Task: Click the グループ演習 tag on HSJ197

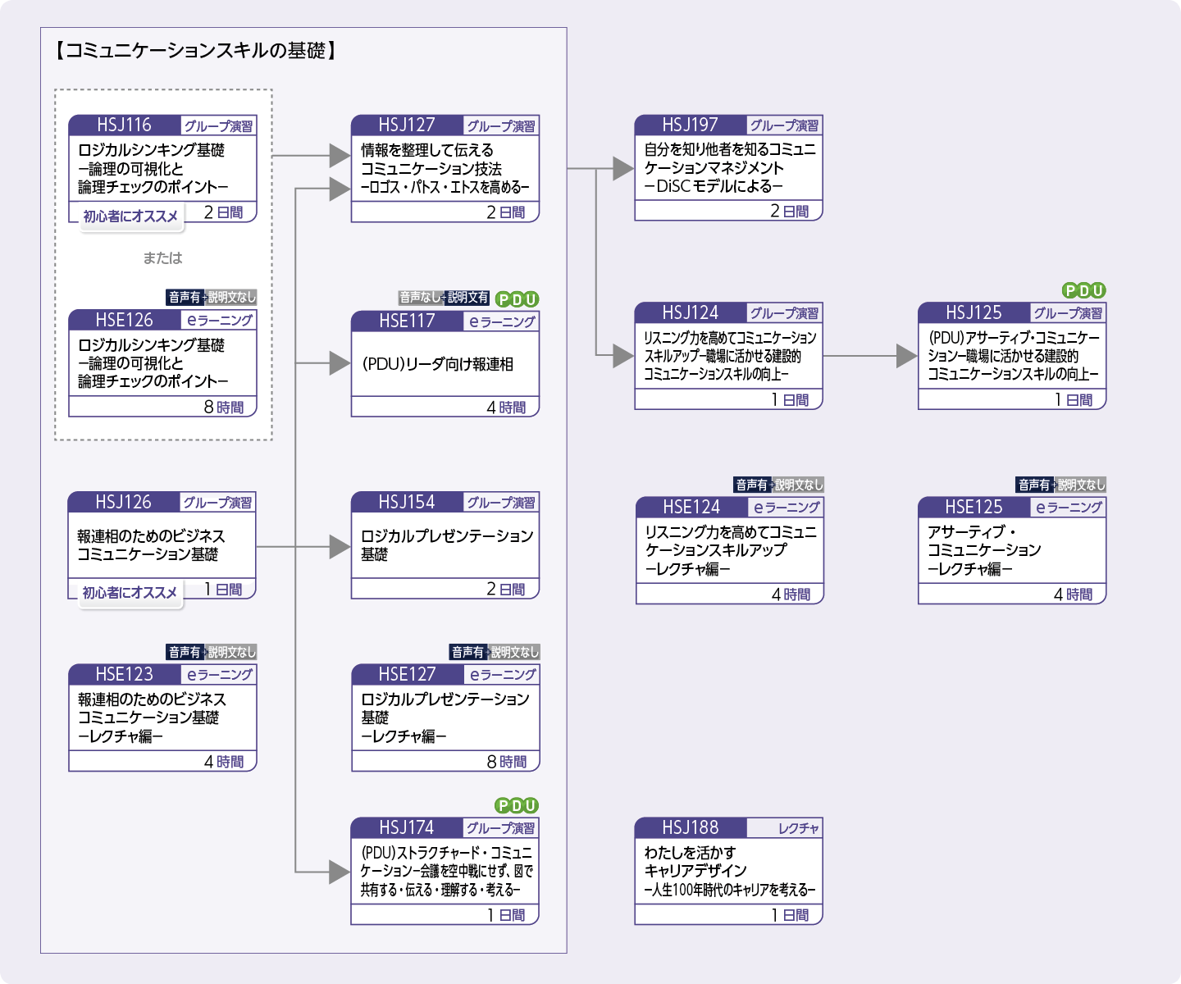Action: click(x=784, y=125)
